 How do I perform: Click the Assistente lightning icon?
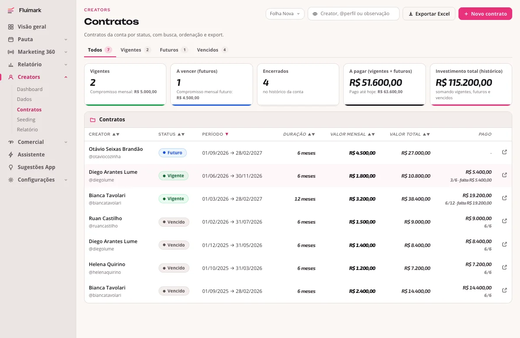coord(11,155)
